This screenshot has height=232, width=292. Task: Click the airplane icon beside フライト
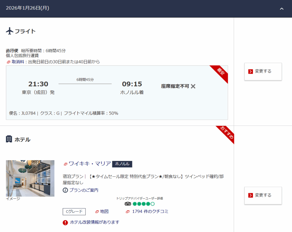pos(10,31)
